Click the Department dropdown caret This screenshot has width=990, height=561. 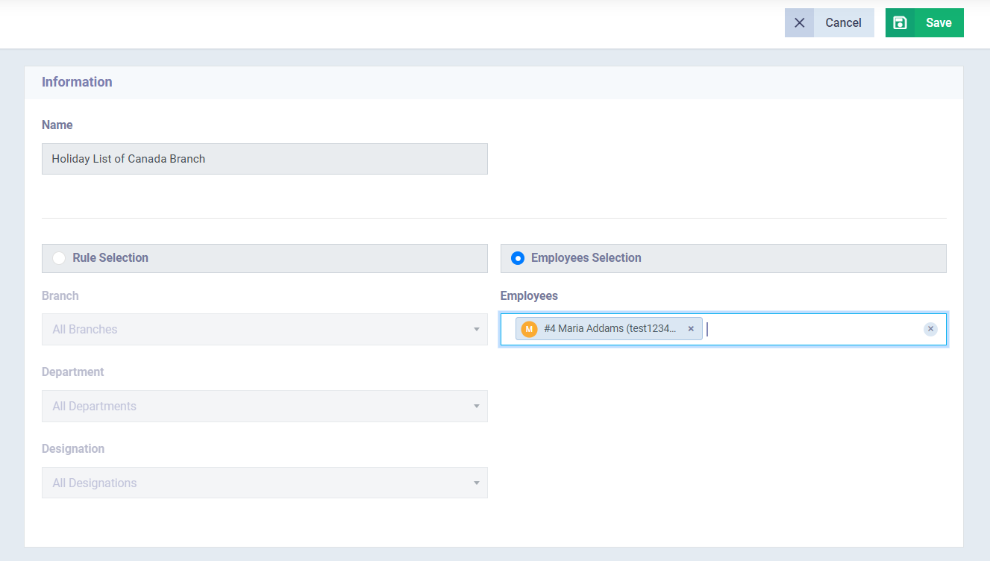(476, 407)
